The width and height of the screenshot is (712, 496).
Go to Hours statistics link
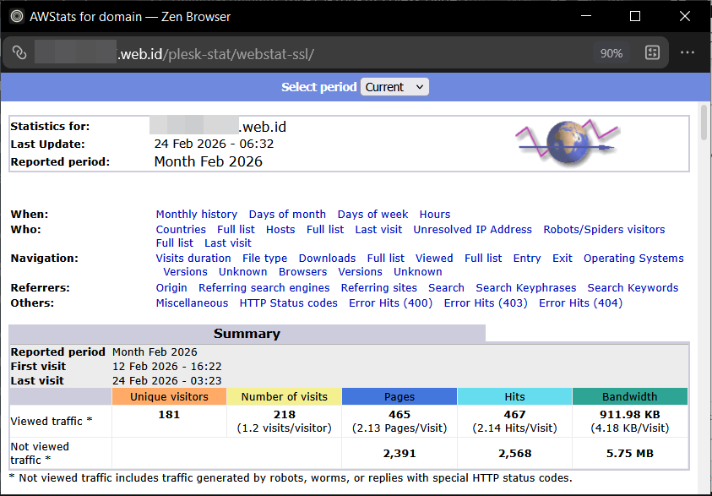[x=435, y=215]
